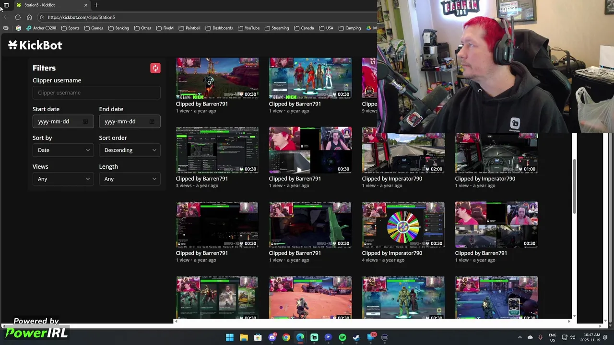Click the Start date yyyy-mm-dd field

coord(63,122)
